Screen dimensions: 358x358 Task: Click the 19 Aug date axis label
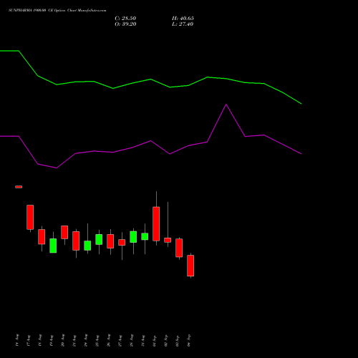pyautogui.click(x=52, y=340)
